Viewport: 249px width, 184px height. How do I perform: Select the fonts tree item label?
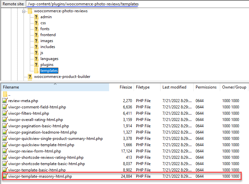click(x=45, y=29)
